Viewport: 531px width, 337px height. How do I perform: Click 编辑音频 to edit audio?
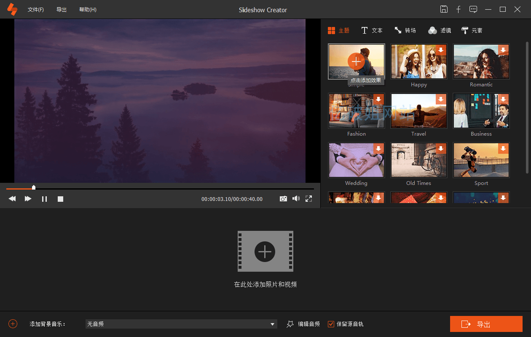(x=303, y=324)
